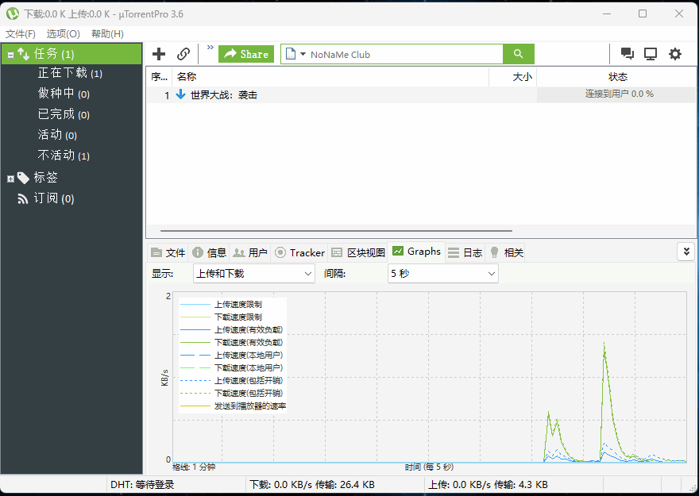Select 不活动 (1) category
This screenshot has height=496, width=699.
pyautogui.click(x=64, y=156)
